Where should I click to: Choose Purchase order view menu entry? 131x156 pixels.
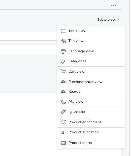coord(91,82)
